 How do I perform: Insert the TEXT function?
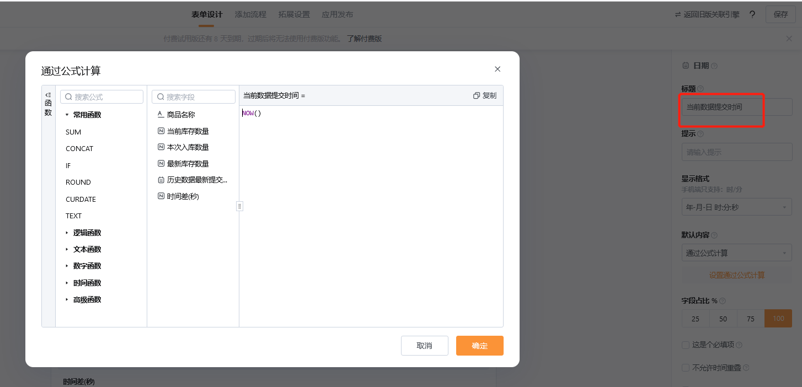tap(73, 216)
